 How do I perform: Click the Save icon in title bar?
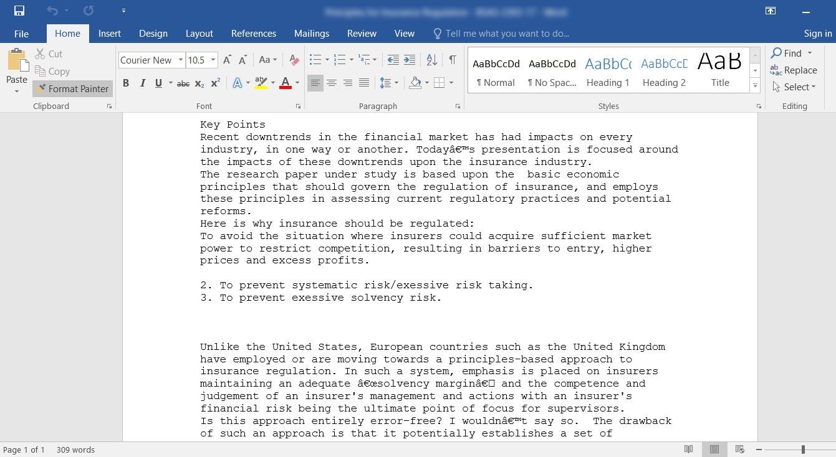pyautogui.click(x=19, y=11)
